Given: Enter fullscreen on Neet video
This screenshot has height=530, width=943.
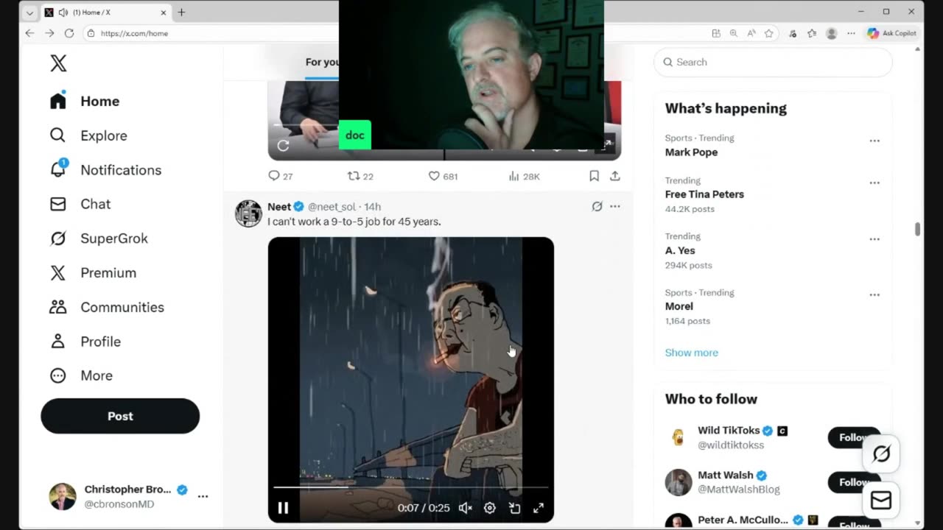Looking at the screenshot, I should [x=539, y=508].
